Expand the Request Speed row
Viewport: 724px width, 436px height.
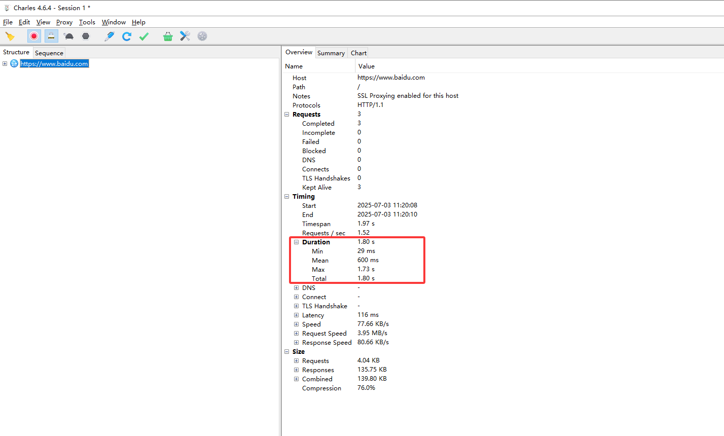[x=297, y=334]
